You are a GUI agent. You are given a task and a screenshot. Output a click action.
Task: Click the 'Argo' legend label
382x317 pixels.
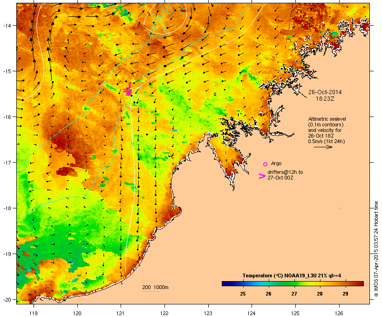point(276,163)
